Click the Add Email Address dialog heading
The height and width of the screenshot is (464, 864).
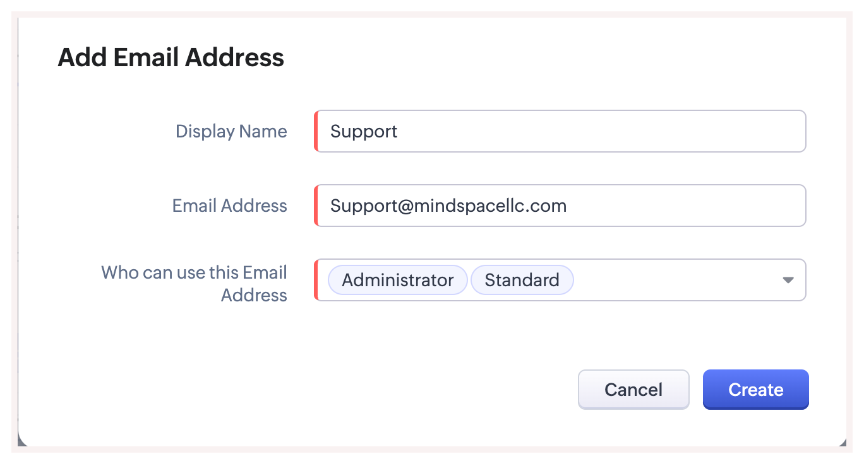171,57
